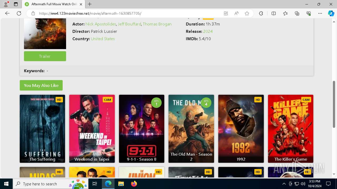337x189 pixels.
Task: Open Favorites list icon
Action: (x=285, y=13)
